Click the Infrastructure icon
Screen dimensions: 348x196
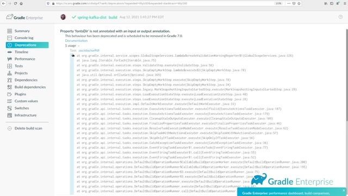click(x=10, y=115)
